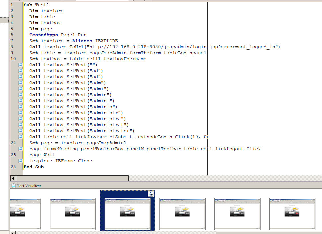Click the code editor's horizontal scrollbar left arrow
This screenshot has width=322, height=234.
pyautogui.click(x=13, y=178)
